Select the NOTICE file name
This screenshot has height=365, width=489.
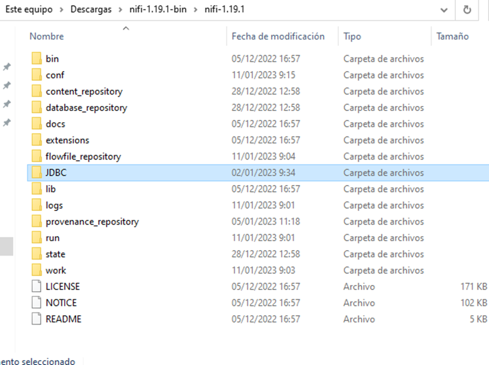coord(61,303)
